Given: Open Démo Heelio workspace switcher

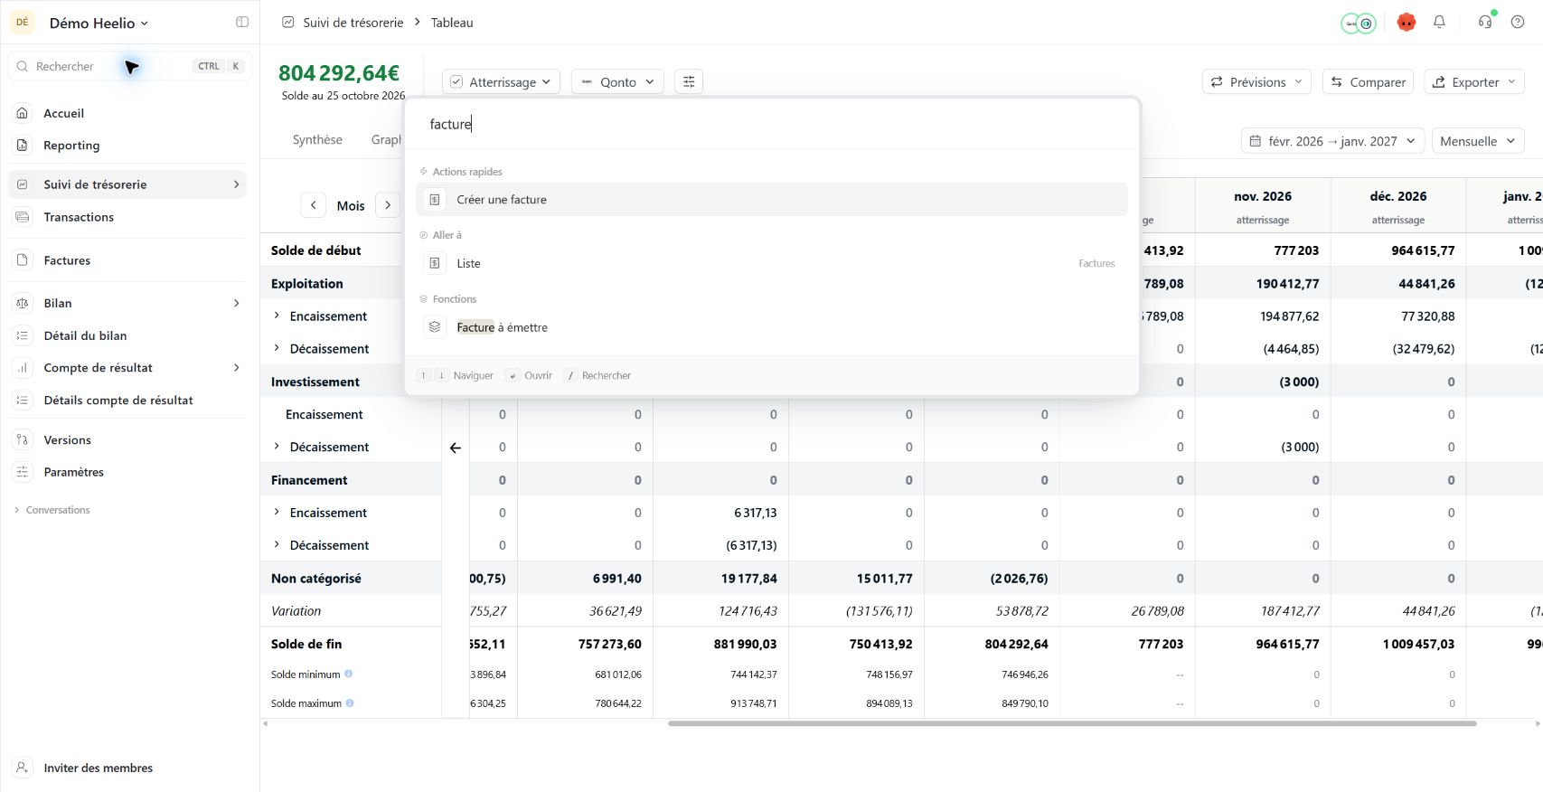Looking at the screenshot, I should [x=99, y=24].
